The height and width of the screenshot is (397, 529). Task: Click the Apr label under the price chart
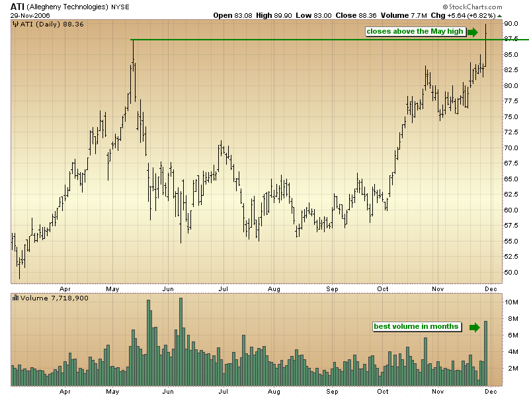coord(65,289)
